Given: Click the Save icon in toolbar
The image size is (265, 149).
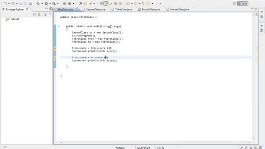Looking at the screenshot, I should coord(21,3).
